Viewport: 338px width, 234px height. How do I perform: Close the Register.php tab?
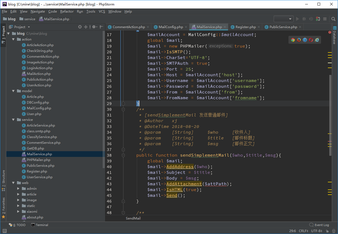tap(259, 27)
